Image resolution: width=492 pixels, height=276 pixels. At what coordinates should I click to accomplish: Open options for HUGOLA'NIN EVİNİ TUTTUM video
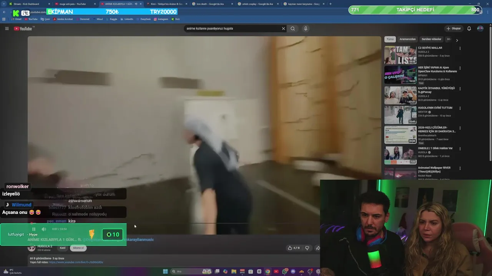[460, 108]
